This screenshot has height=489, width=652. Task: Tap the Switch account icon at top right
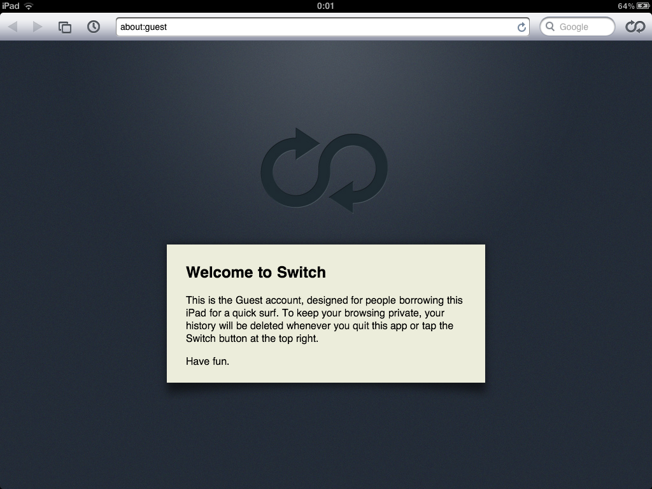tap(635, 27)
